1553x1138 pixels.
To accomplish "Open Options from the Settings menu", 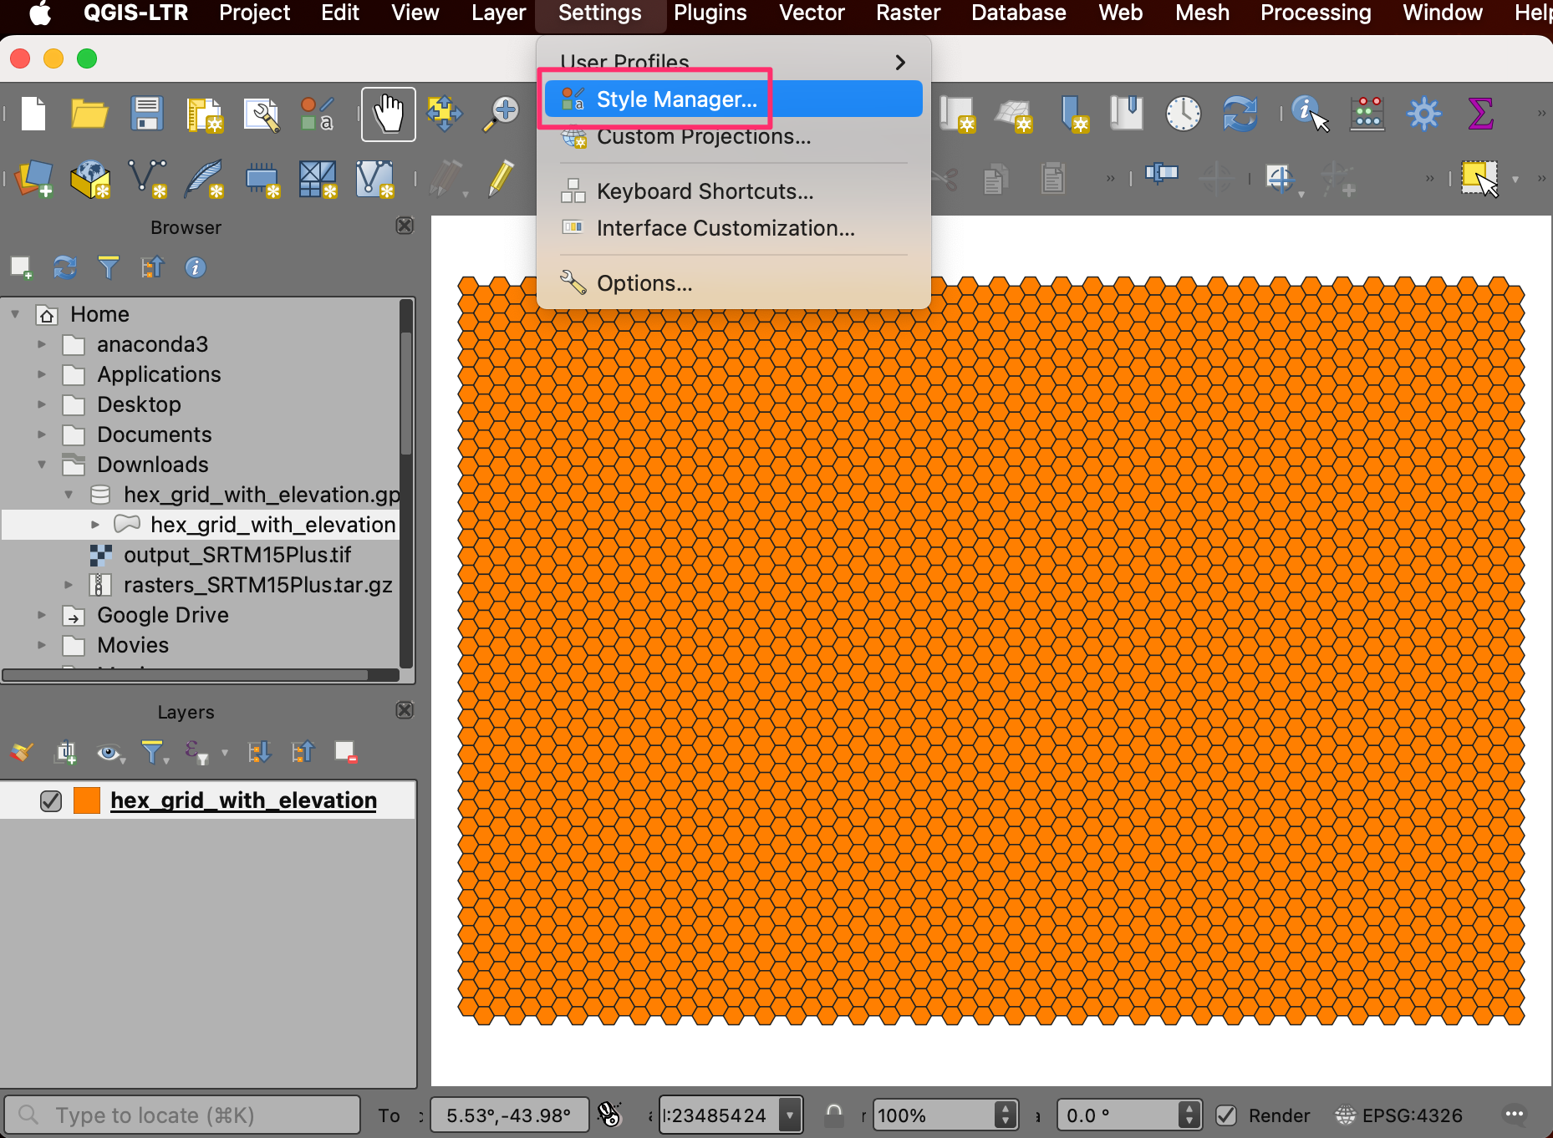I will click(644, 284).
